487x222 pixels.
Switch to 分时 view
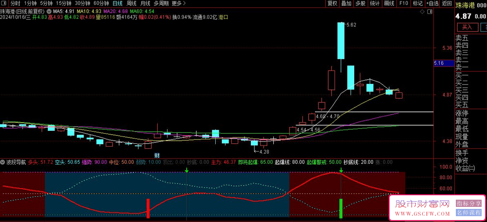(x=15, y=3)
